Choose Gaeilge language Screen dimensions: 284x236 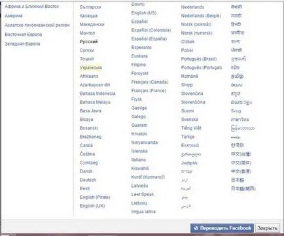pos(139,108)
